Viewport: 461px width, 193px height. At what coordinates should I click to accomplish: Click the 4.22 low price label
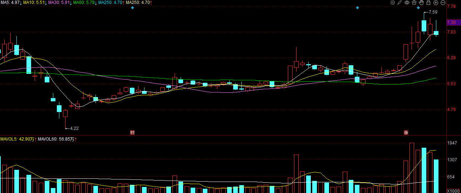(74, 128)
